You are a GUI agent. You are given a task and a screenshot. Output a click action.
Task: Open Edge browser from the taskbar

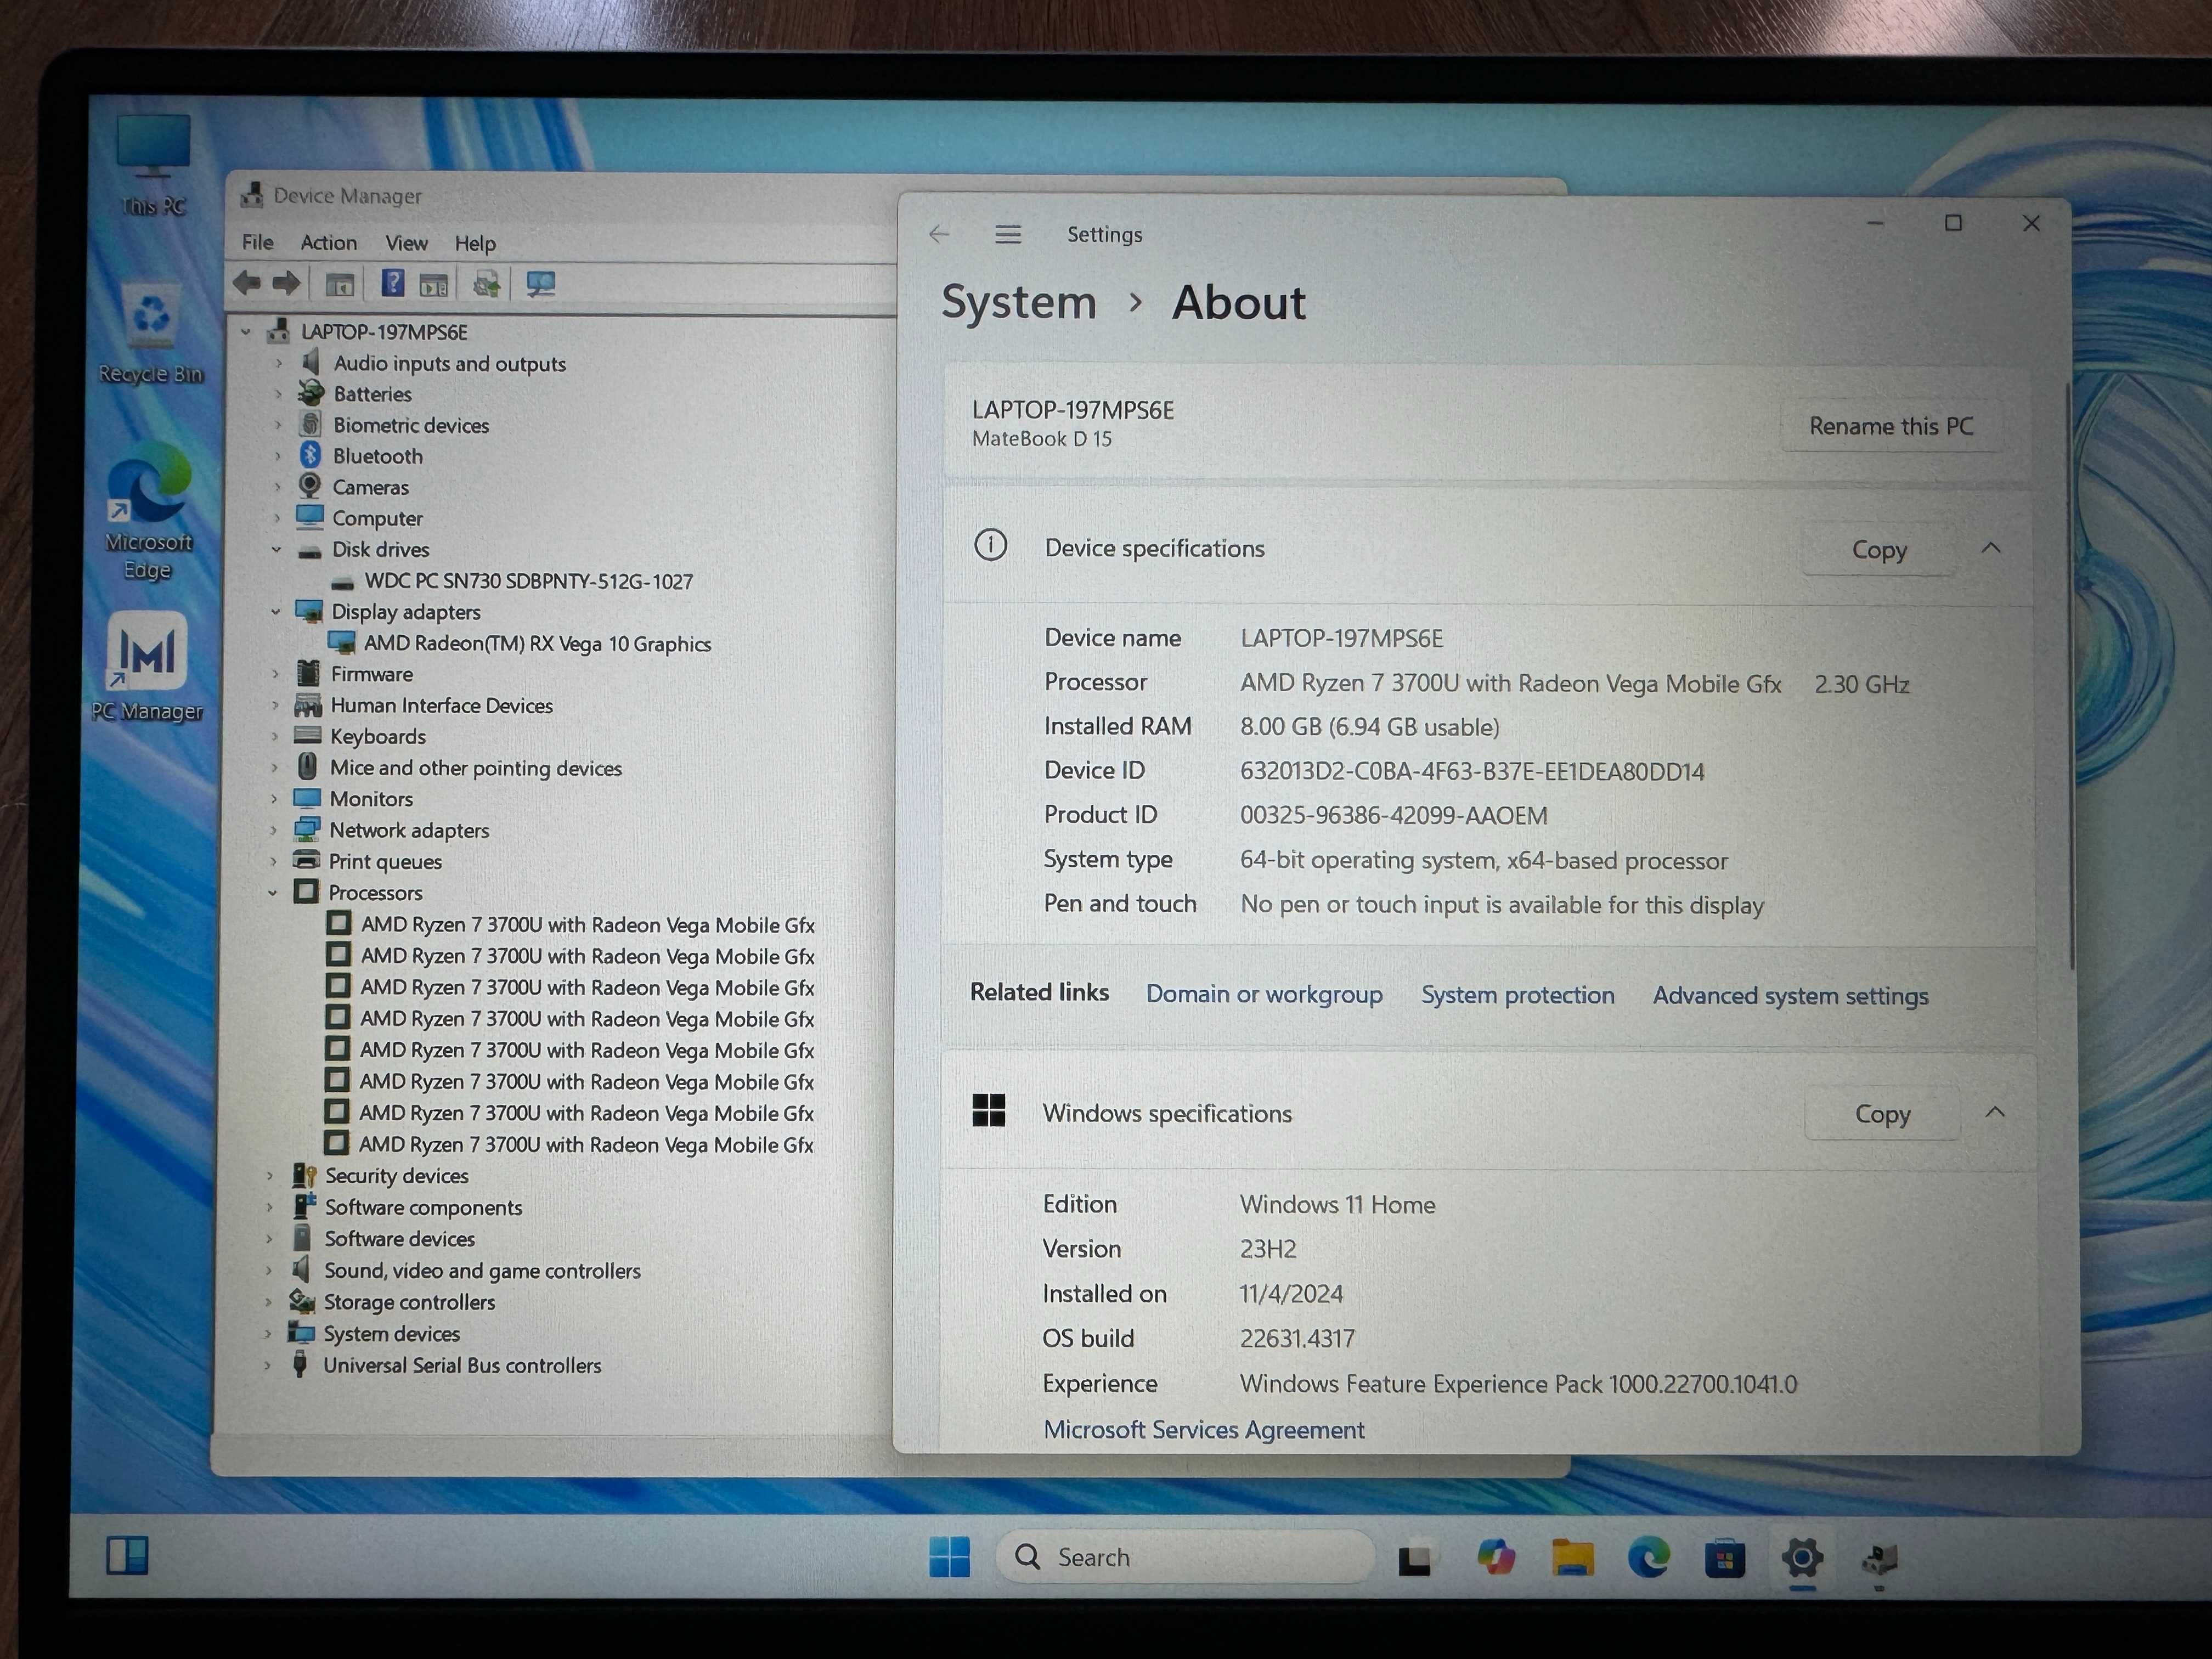1649,1557
